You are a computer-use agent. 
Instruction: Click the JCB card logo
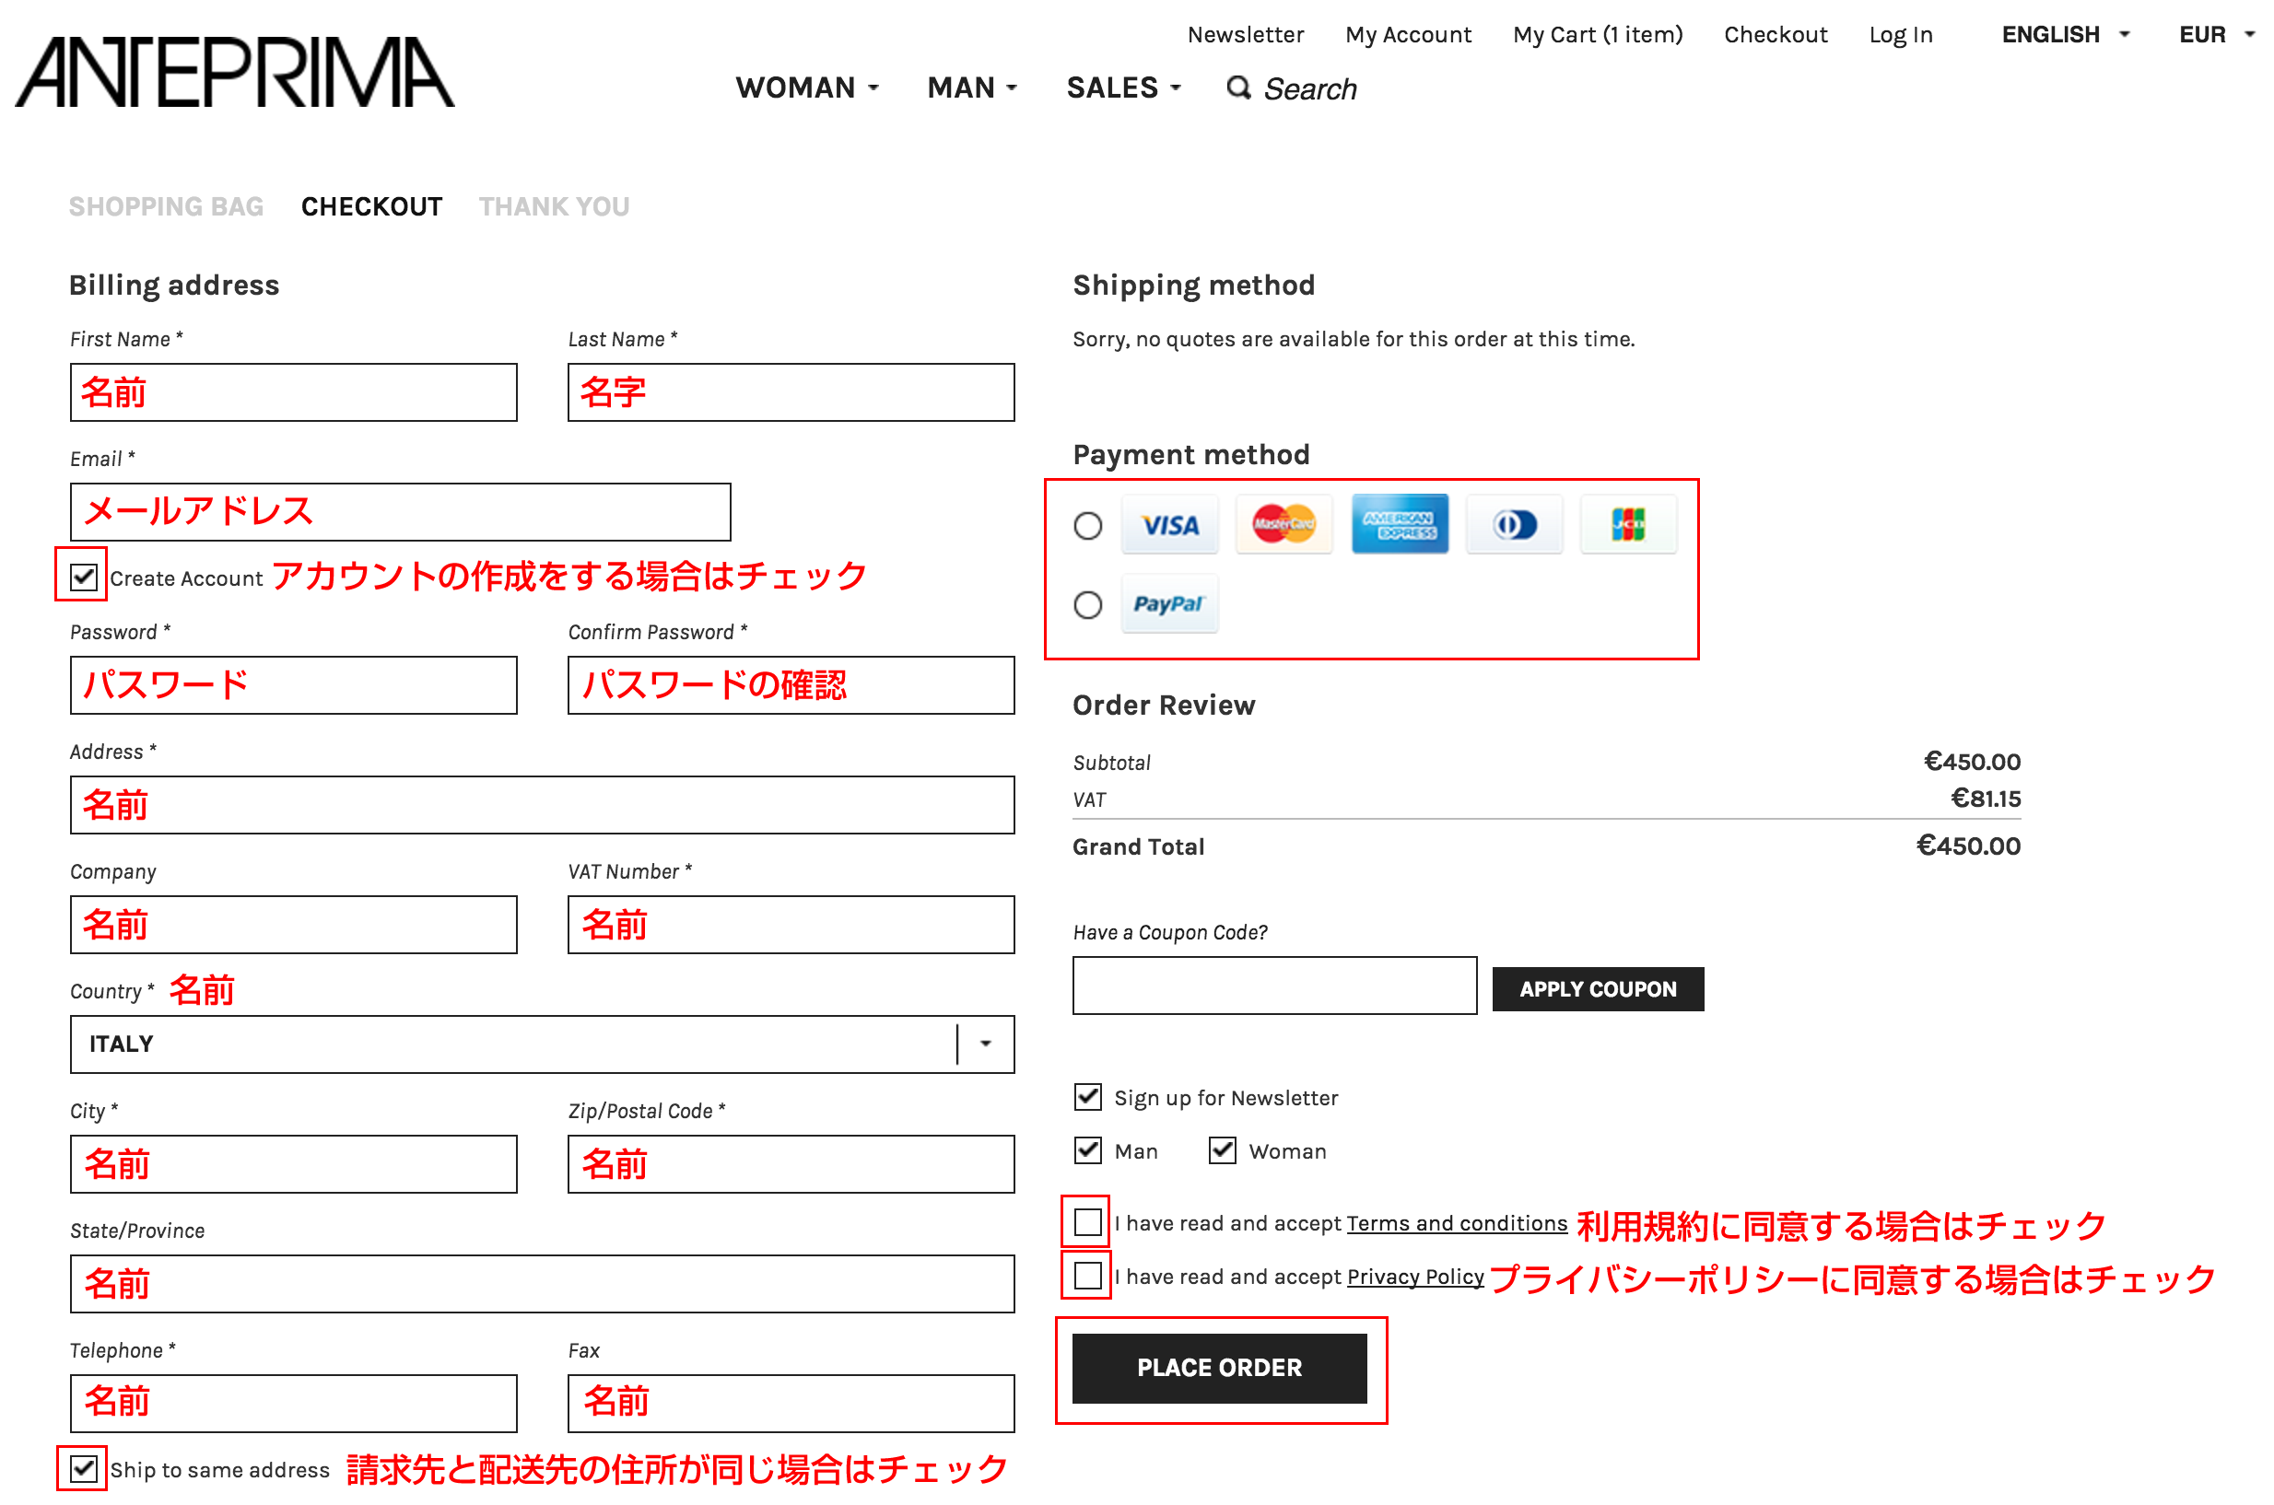pos(1629,525)
